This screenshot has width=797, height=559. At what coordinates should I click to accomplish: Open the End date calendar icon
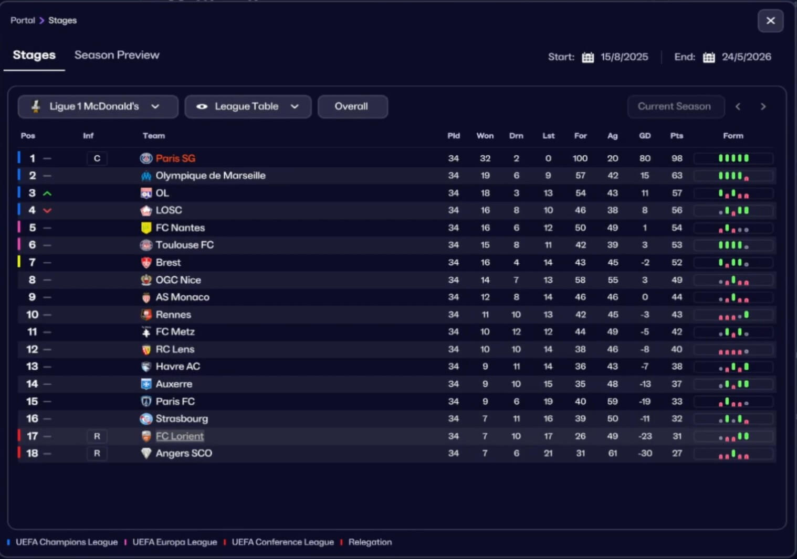[709, 57]
